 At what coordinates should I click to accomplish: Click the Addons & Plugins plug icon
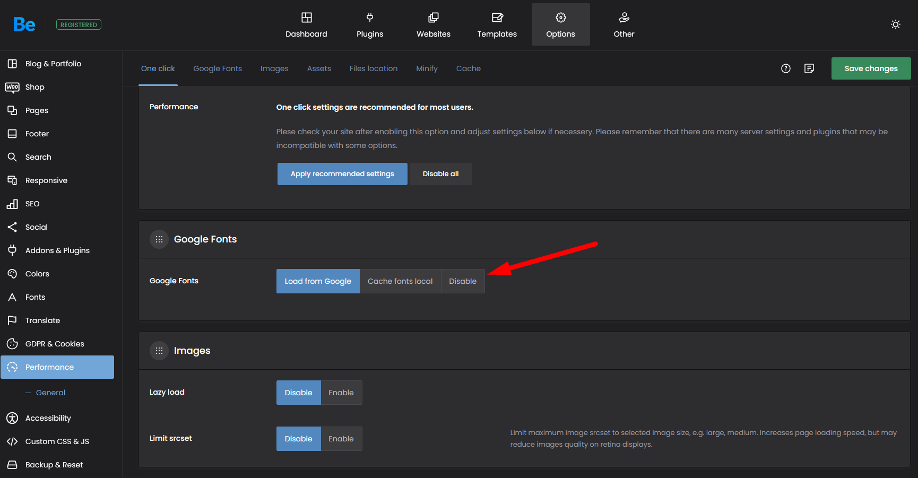(x=12, y=250)
